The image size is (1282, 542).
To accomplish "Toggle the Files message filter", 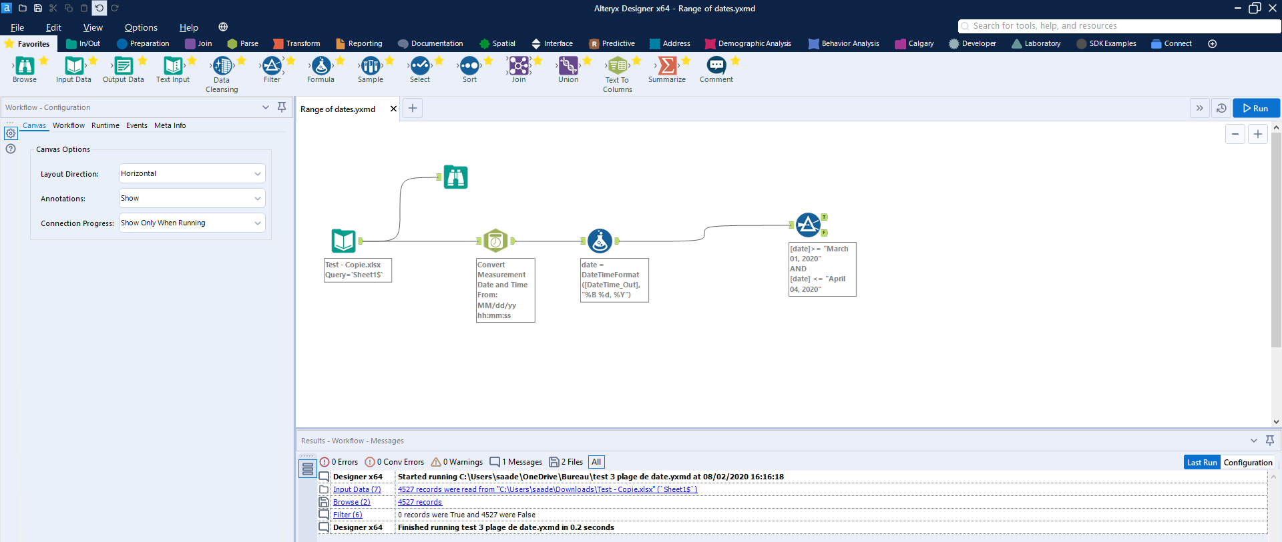I will pos(566,462).
